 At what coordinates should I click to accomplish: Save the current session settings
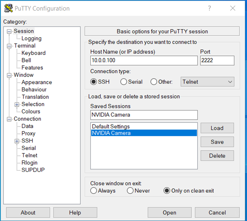(217, 142)
